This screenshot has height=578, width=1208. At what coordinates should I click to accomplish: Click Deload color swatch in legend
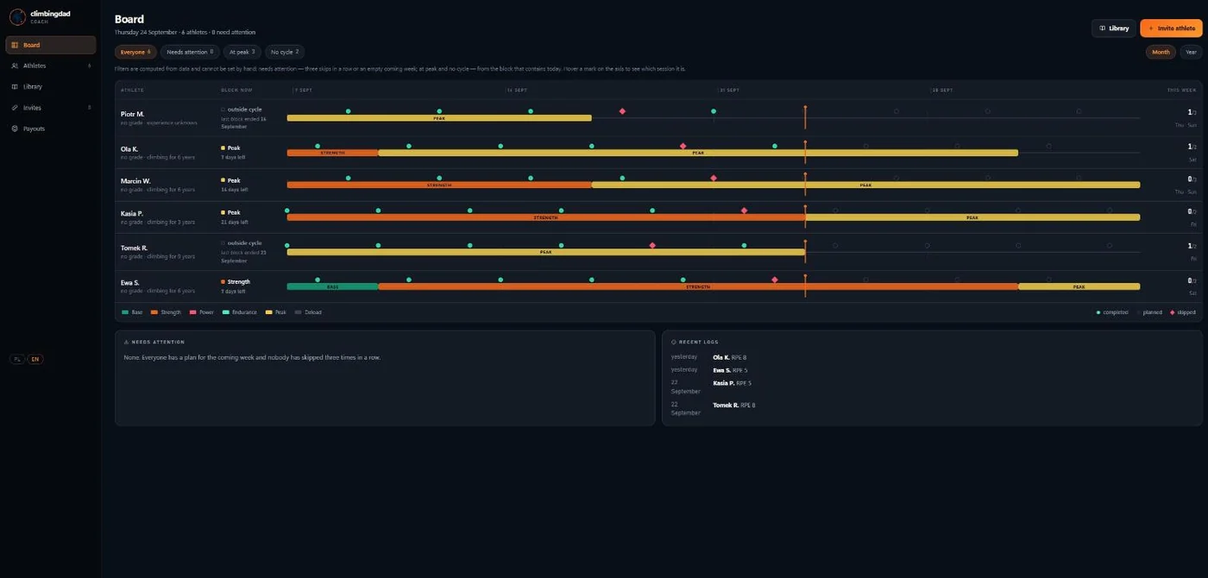coord(299,312)
